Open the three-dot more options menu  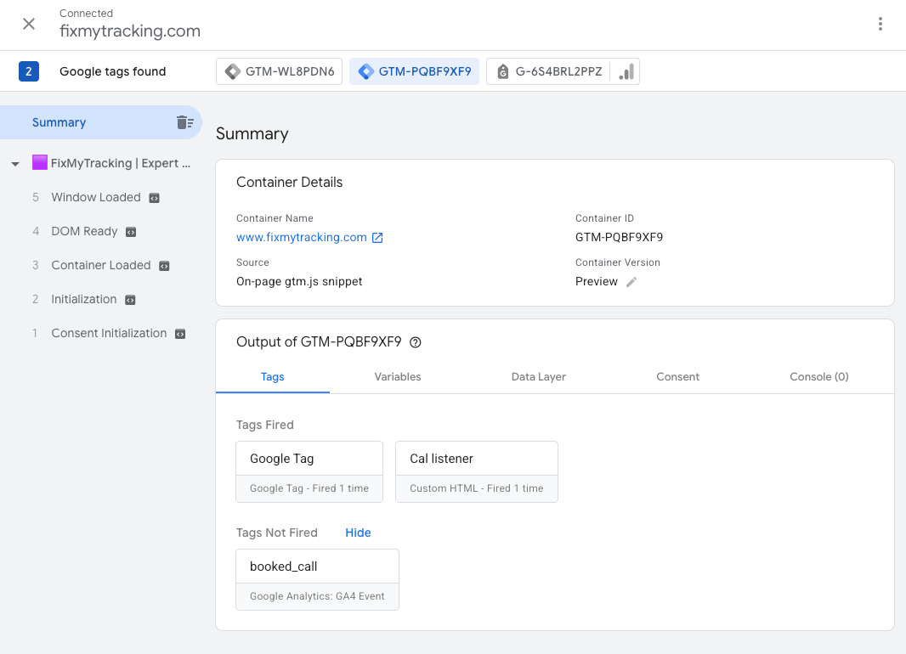(x=880, y=24)
